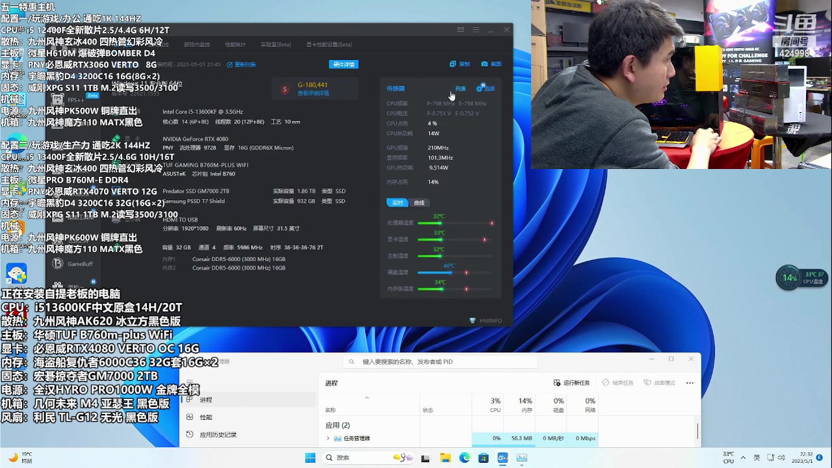Open the 实验室(Beta) tab
Image resolution: width=832 pixels, height=468 pixels.
pos(276,44)
